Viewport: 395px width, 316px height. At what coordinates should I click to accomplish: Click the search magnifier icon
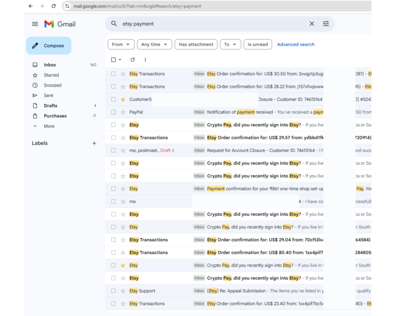coord(114,24)
